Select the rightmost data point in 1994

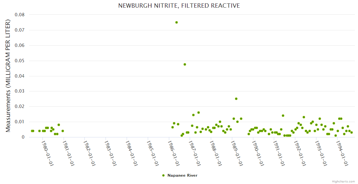(x=352, y=132)
